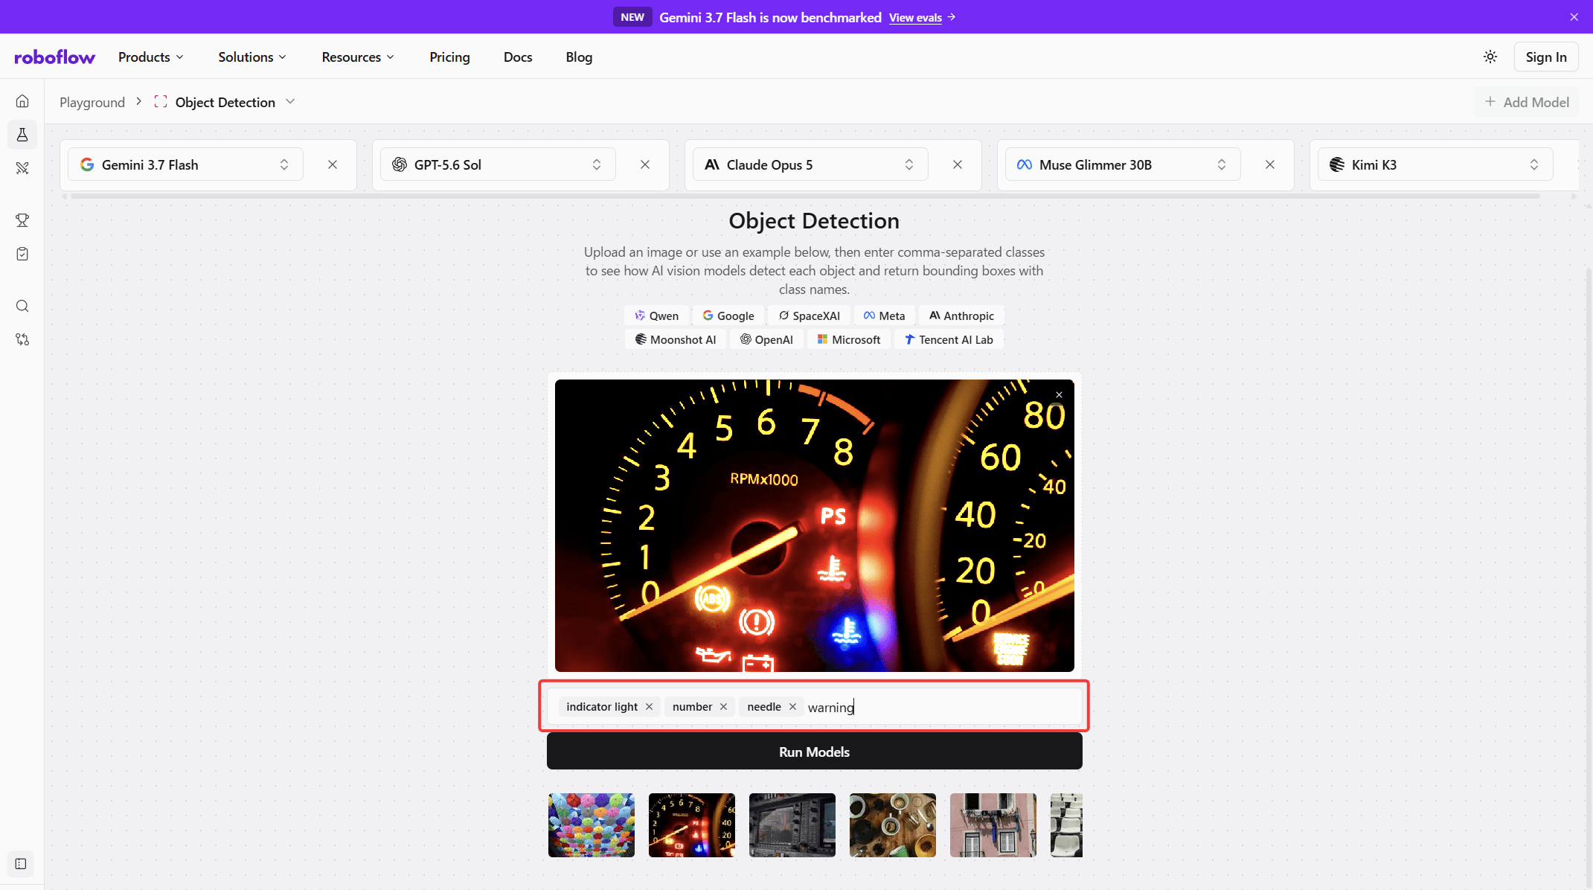Expand the Object Detection task dropdown
Image resolution: width=1593 pixels, height=890 pixels.
tap(290, 102)
